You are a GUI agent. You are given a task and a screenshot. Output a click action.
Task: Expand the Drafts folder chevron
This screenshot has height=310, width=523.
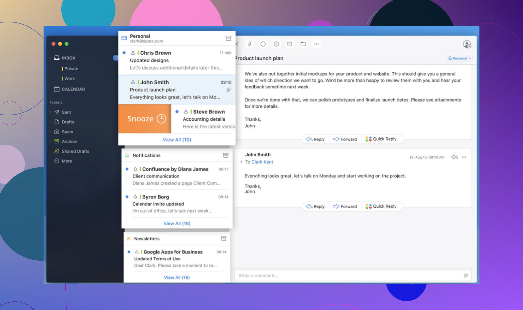point(50,122)
